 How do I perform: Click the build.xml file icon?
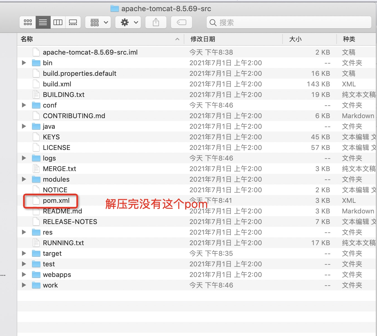point(36,84)
